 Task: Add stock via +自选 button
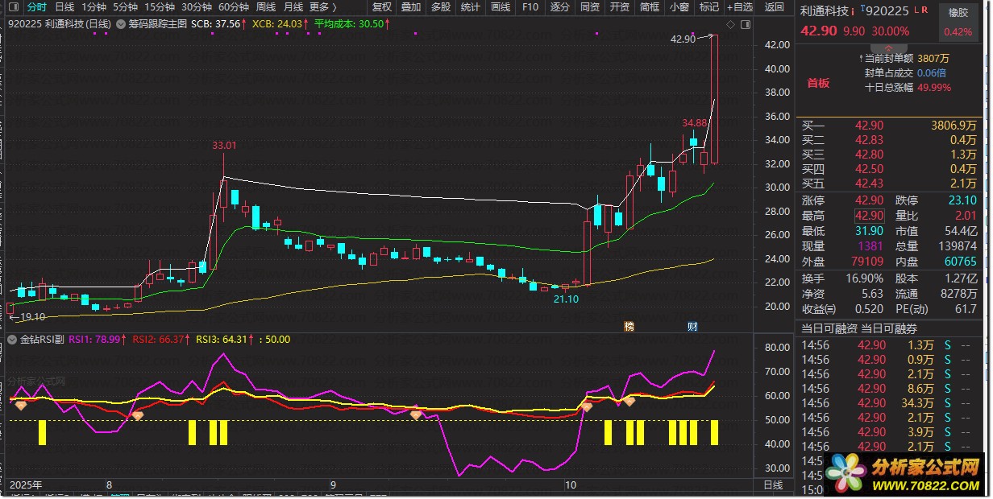pos(739,7)
